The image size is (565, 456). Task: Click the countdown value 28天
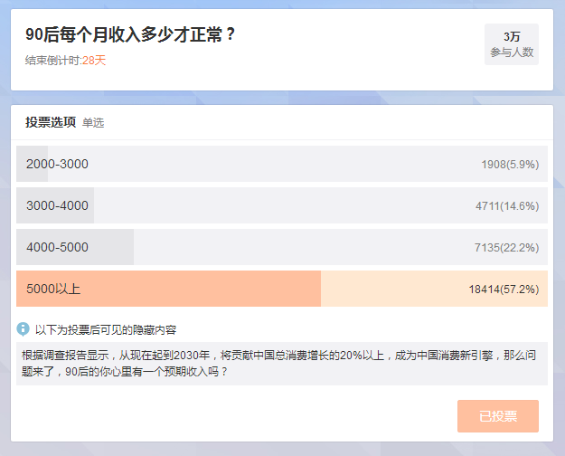pyautogui.click(x=94, y=61)
